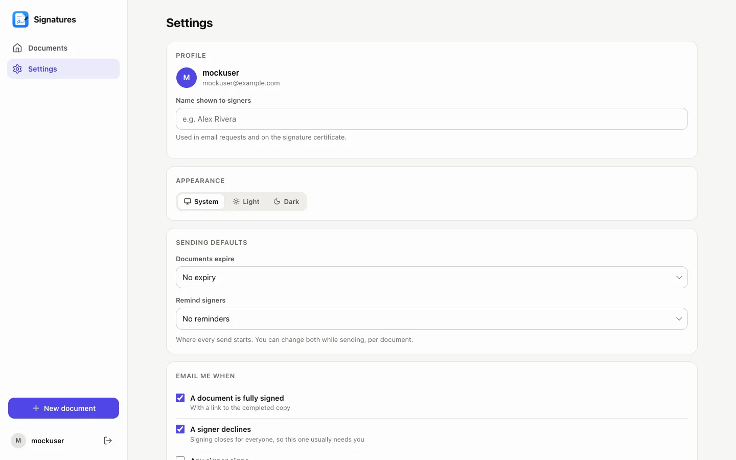This screenshot has height=460, width=736.
Task: Click 'Where every send starts' helper text
Action: point(294,340)
